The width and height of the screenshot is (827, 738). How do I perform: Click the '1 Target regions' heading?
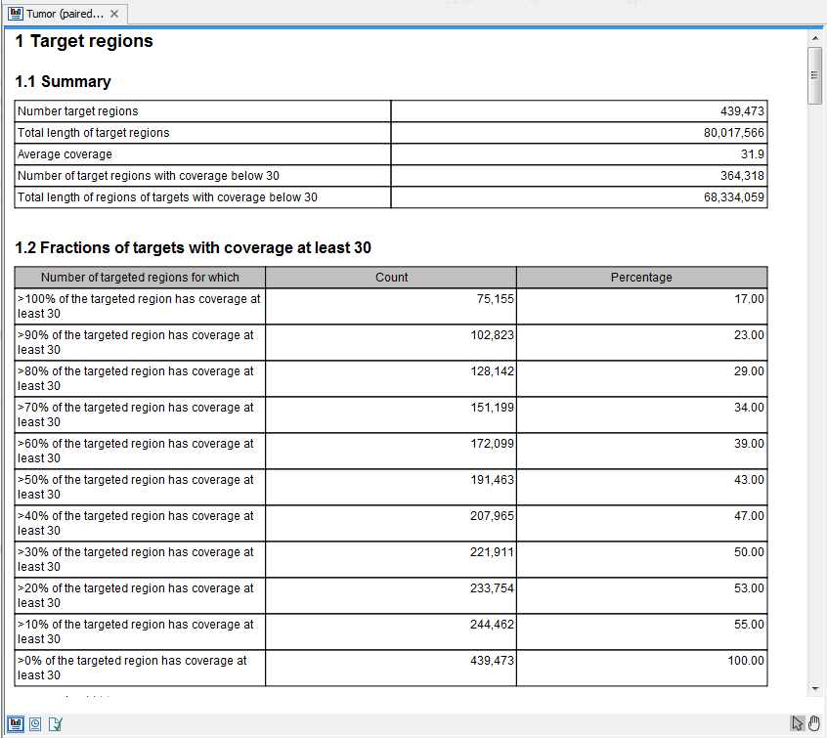coord(82,41)
